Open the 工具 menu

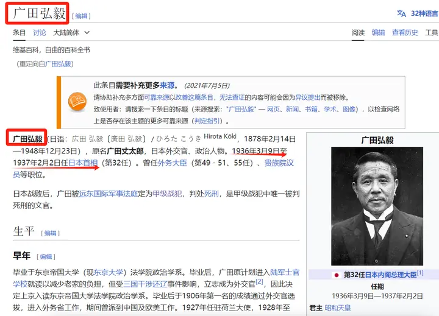tap(432, 33)
